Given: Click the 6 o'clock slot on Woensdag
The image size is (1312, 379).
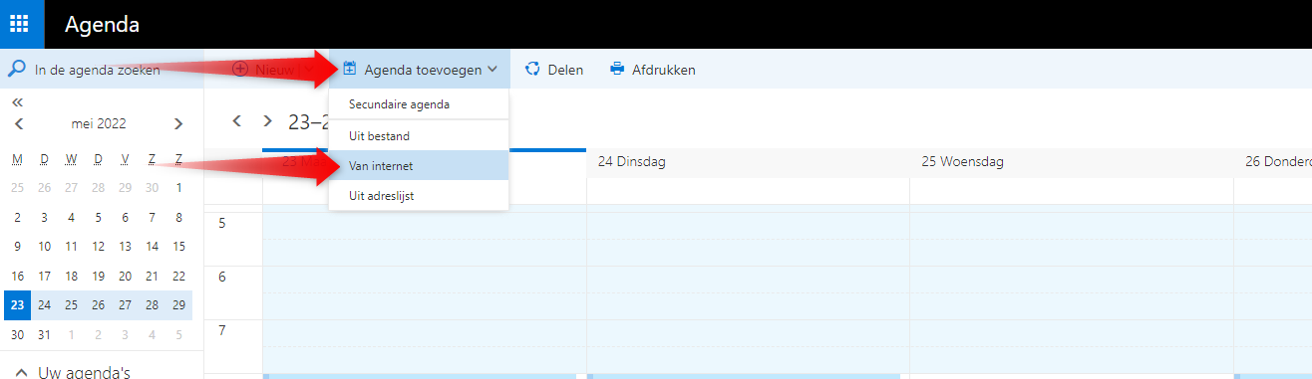Looking at the screenshot, I should (x=1071, y=292).
